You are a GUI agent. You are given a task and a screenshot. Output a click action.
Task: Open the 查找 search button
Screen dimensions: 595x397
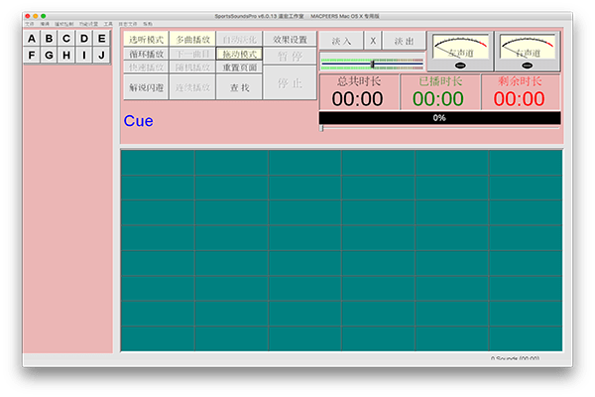pos(239,87)
